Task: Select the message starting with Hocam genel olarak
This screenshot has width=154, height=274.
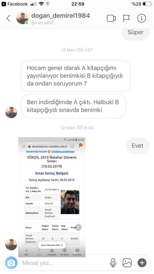Action: click(76, 76)
